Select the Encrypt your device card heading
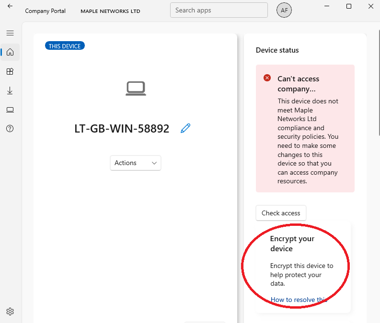The width and height of the screenshot is (380, 323). tap(292, 244)
